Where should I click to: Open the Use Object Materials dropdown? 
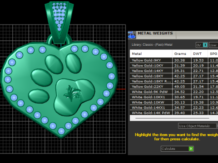coord(198,126)
